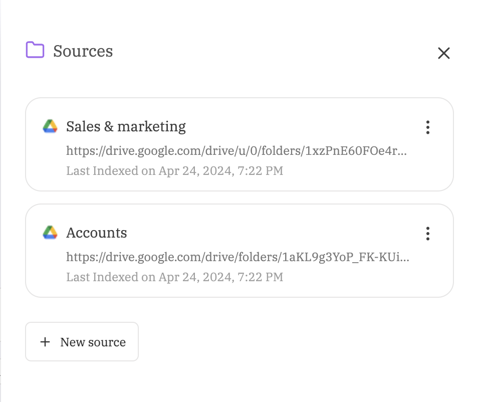Click the plus icon on New source button
Screen dimensions: 480x402
point(45,342)
